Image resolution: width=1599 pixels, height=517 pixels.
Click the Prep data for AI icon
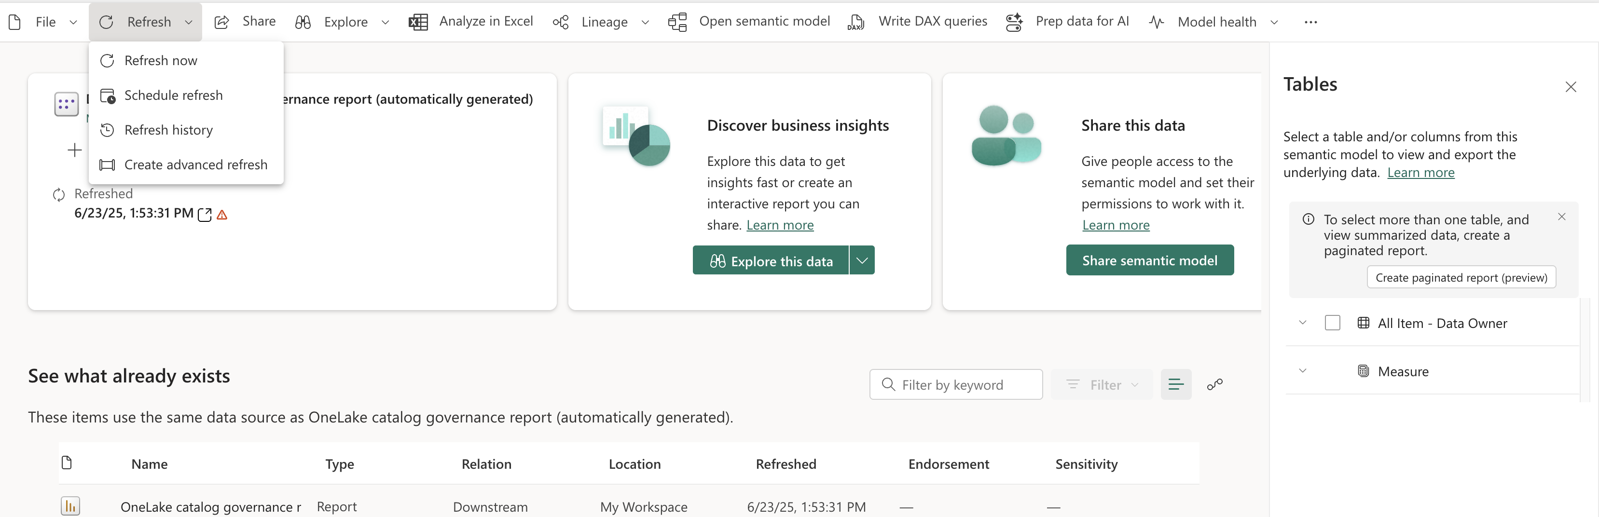1014,22
